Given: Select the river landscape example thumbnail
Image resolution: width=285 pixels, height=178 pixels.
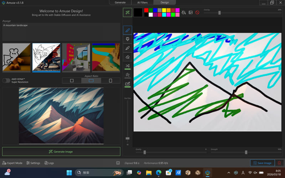Looking at the screenshot, I should point(106,57).
